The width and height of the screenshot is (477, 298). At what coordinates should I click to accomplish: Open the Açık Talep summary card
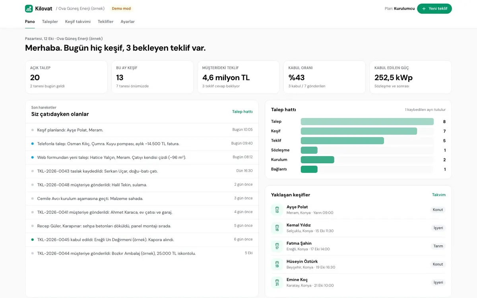point(66,77)
